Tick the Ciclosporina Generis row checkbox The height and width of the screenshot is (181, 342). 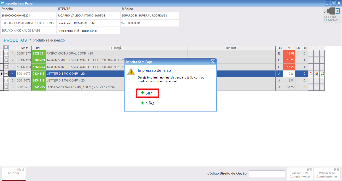[x=6, y=87]
